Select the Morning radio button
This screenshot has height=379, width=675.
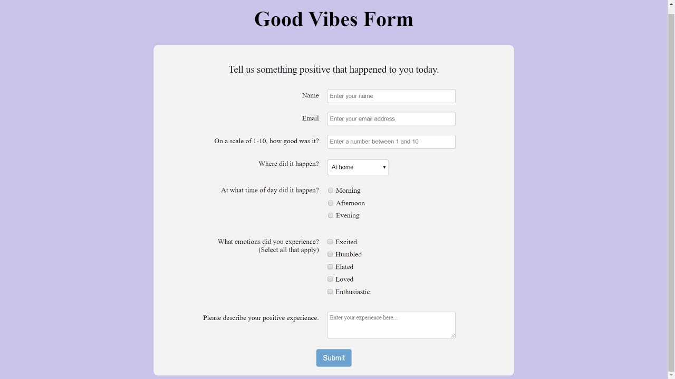point(331,191)
